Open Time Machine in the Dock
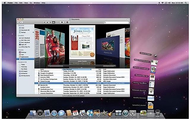The image size is (190, 121). pos(125,113)
